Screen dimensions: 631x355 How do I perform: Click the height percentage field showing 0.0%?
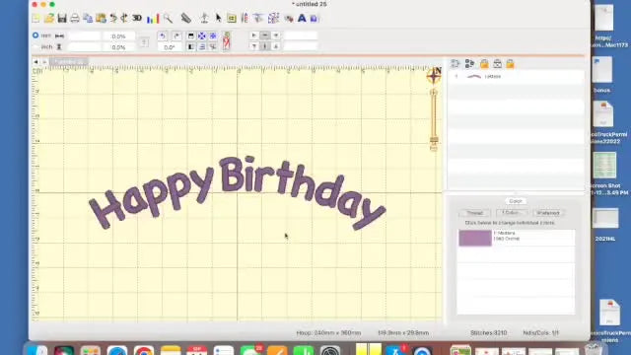tap(118, 46)
